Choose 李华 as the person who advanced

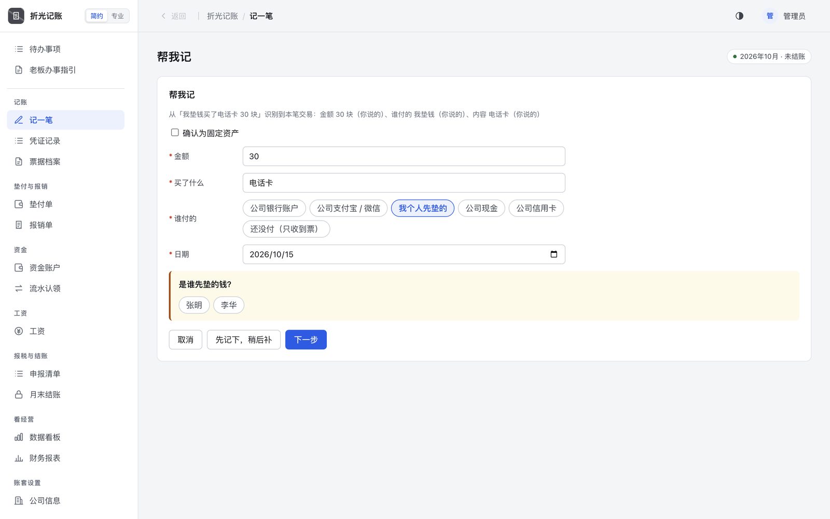(229, 305)
